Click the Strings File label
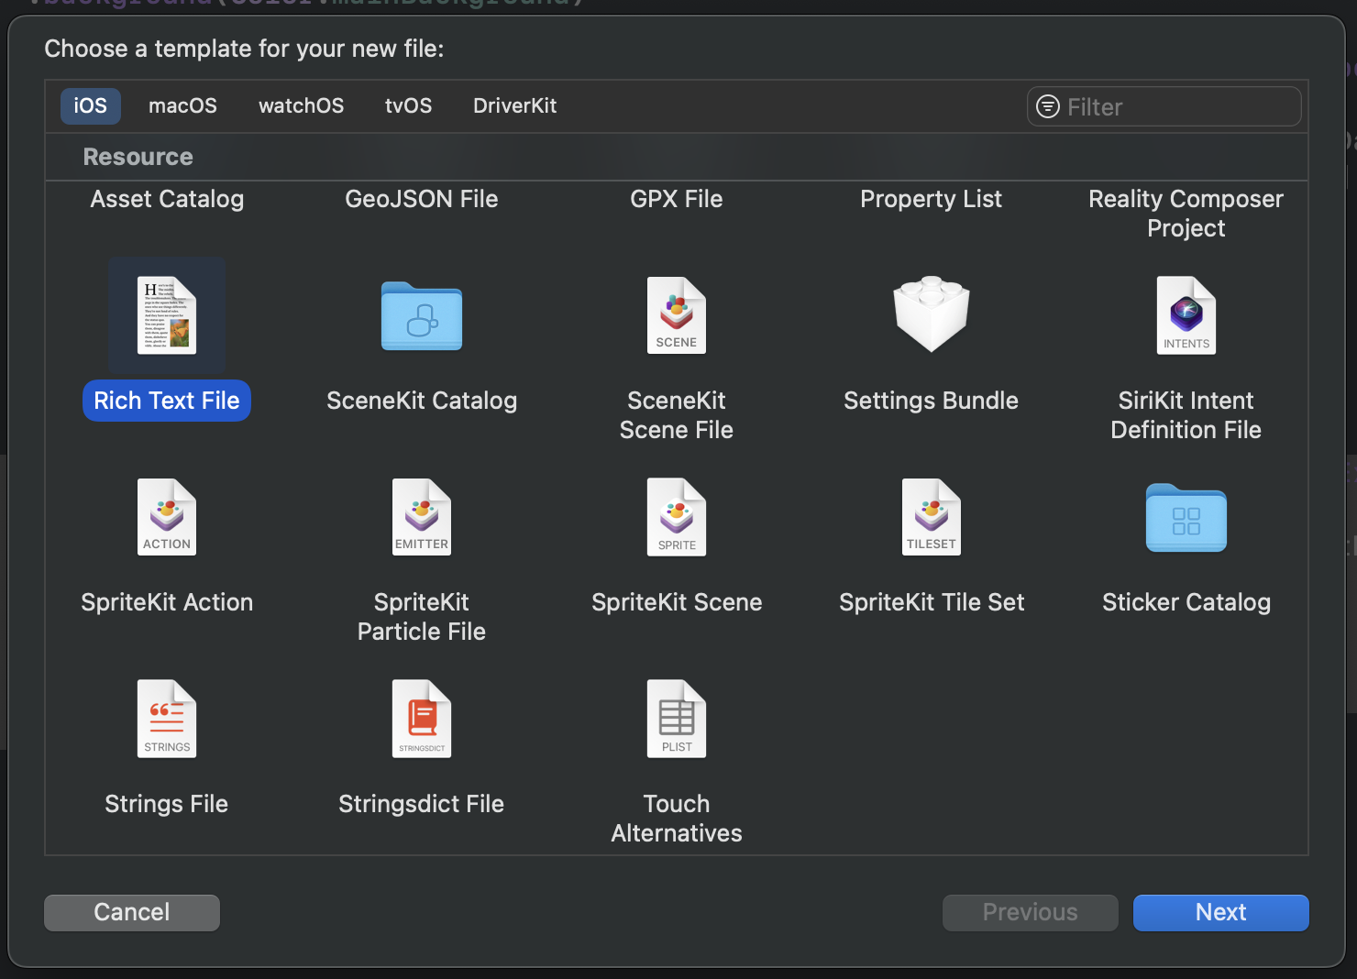This screenshot has width=1357, height=979. 167,804
